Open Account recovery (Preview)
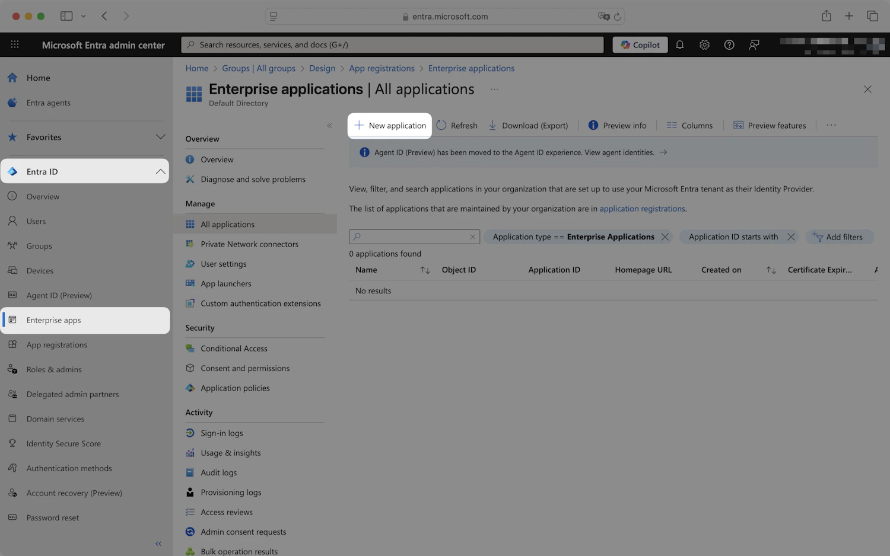Image resolution: width=890 pixels, height=556 pixels. tap(74, 493)
